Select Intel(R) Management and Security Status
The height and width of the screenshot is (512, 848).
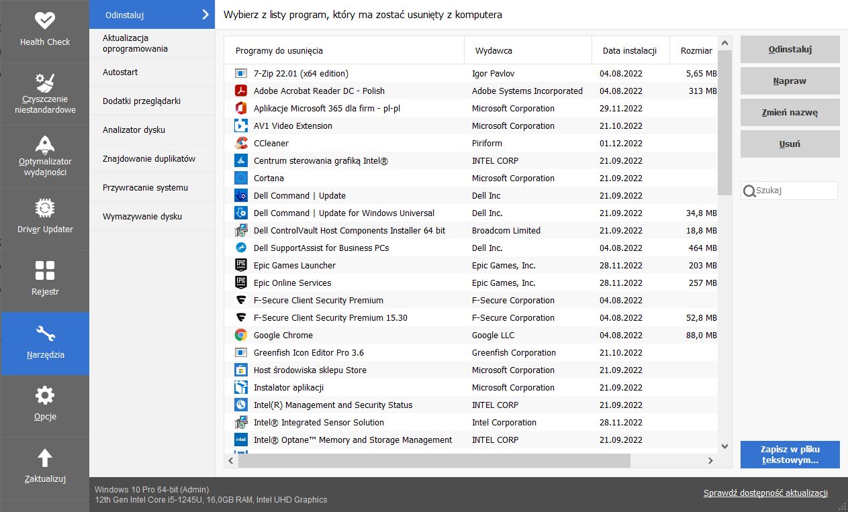point(471,405)
